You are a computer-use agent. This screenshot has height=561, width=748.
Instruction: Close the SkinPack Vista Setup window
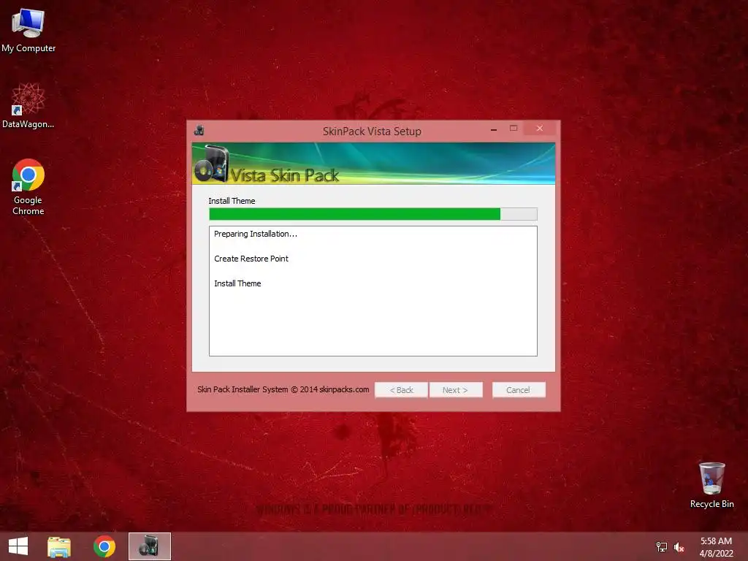tap(540, 129)
